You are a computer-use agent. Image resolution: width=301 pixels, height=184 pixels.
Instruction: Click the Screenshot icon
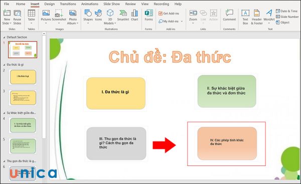coord(59,13)
